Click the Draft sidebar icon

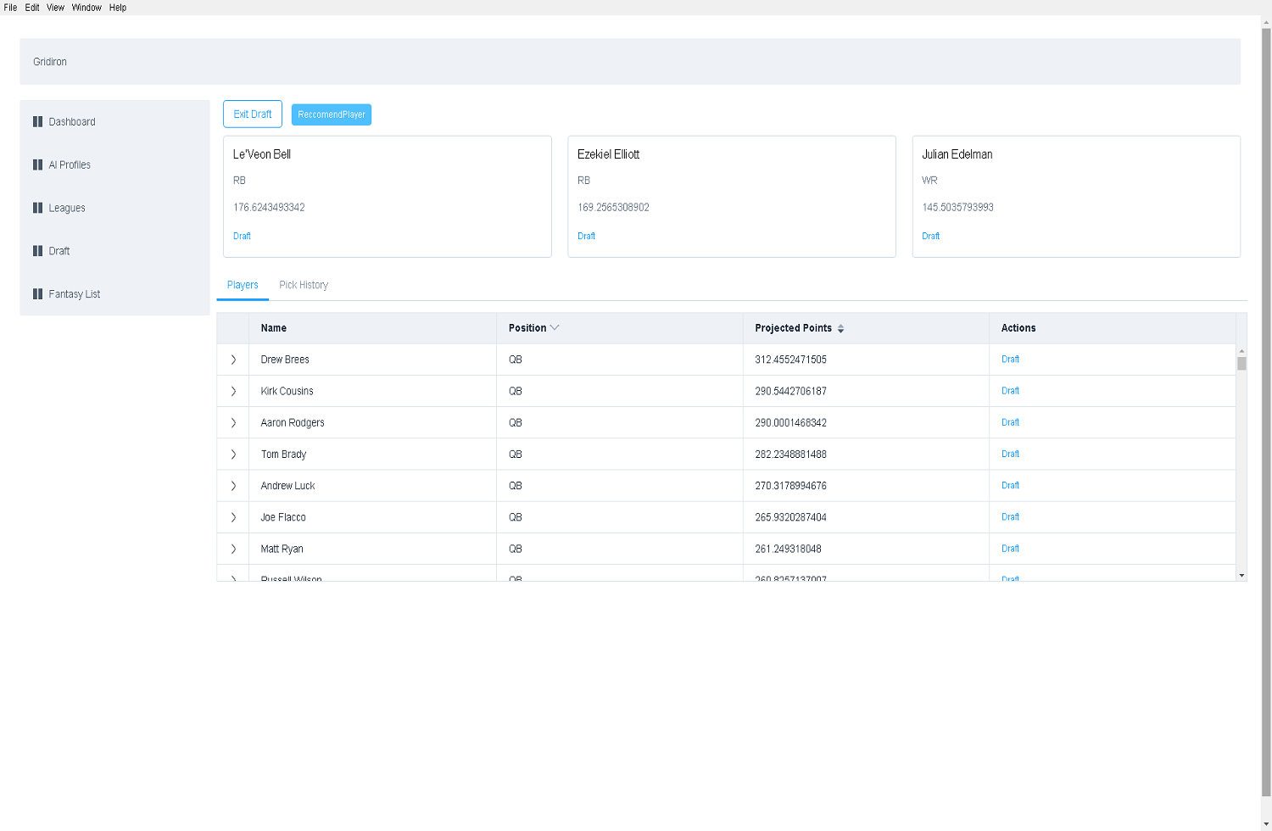coord(37,251)
